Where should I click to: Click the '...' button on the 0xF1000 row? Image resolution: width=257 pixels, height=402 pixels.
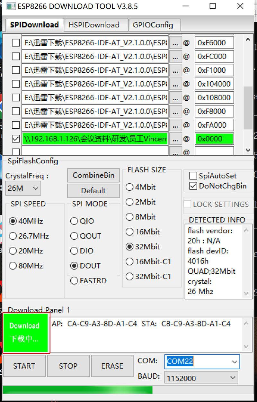click(175, 70)
